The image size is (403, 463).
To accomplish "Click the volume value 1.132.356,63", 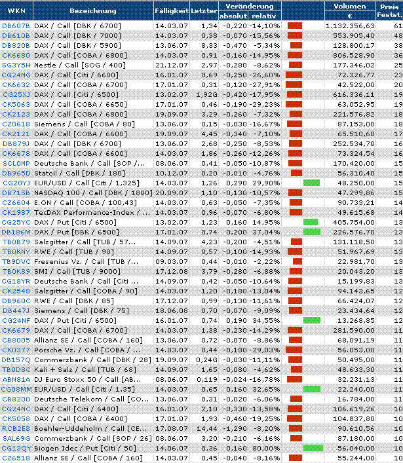I will click(x=350, y=26).
